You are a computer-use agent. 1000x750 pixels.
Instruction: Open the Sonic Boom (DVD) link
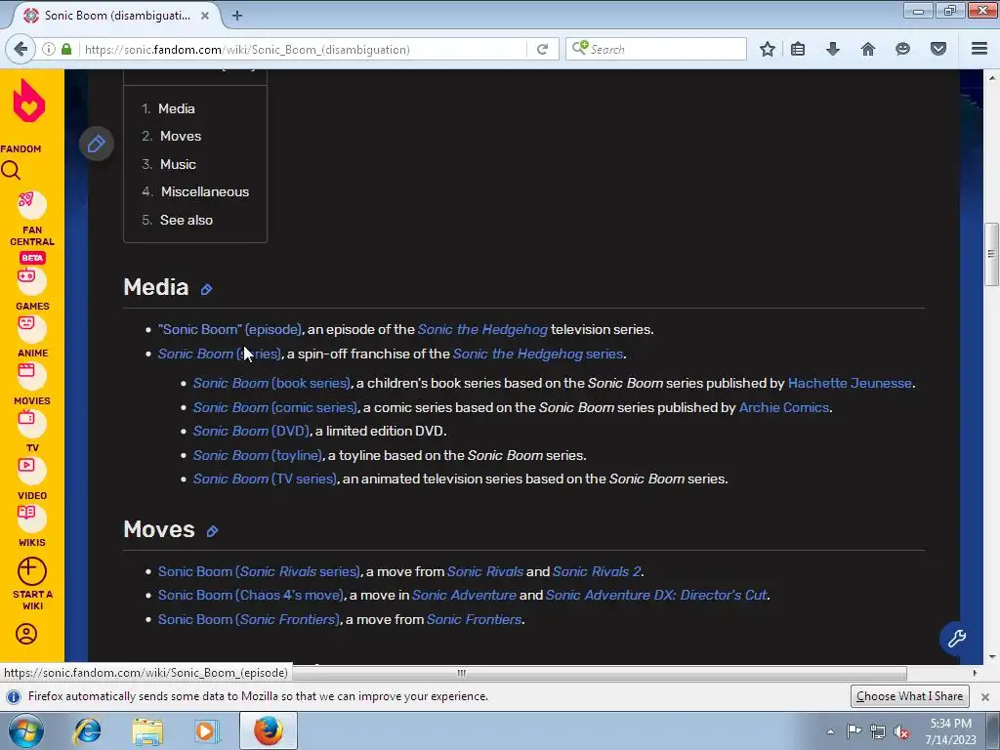[x=251, y=431]
